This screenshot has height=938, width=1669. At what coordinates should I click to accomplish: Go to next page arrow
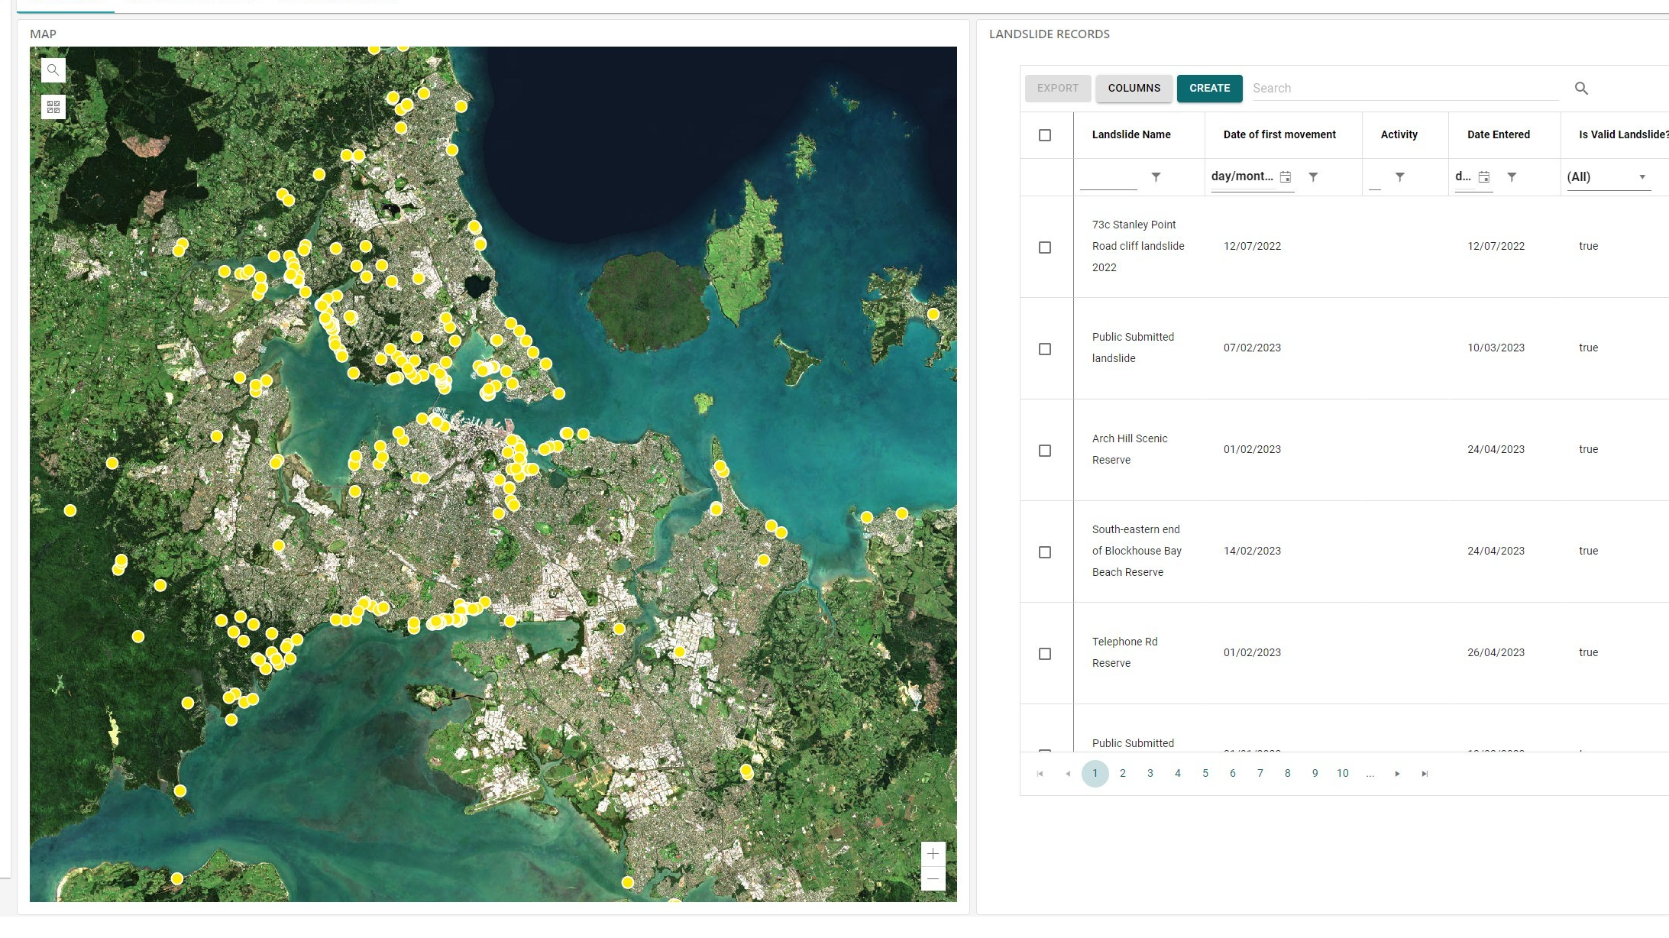(x=1397, y=774)
